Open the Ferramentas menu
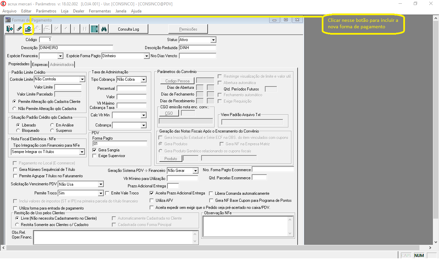Viewport: 439px width, 260px height. click(x=100, y=11)
